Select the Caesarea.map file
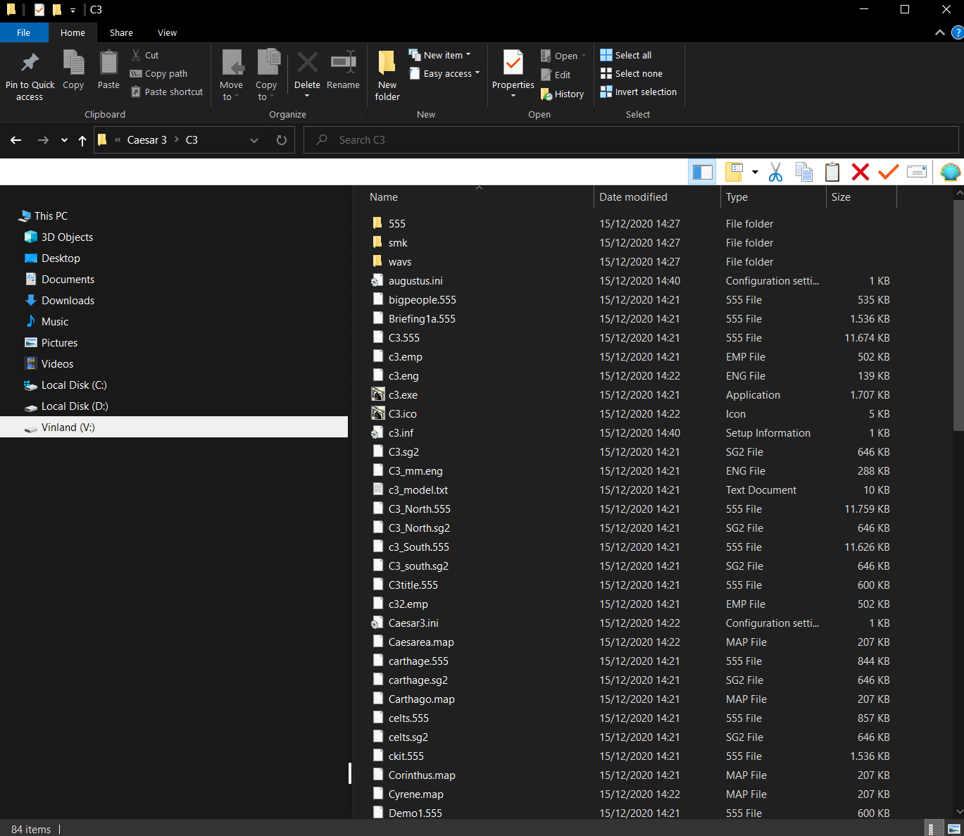The height and width of the screenshot is (836, 964). click(421, 642)
